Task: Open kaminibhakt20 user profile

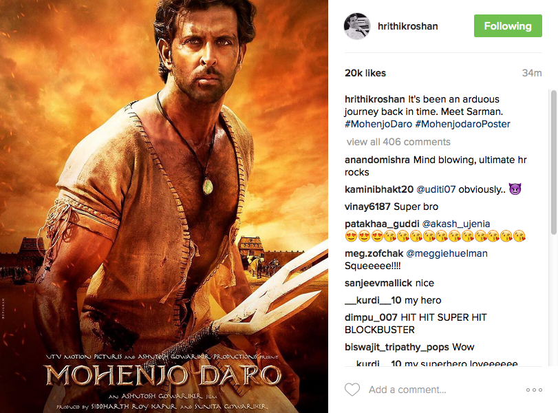Action: pos(379,189)
